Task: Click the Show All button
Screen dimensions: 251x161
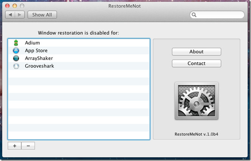Action: point(42,15)
